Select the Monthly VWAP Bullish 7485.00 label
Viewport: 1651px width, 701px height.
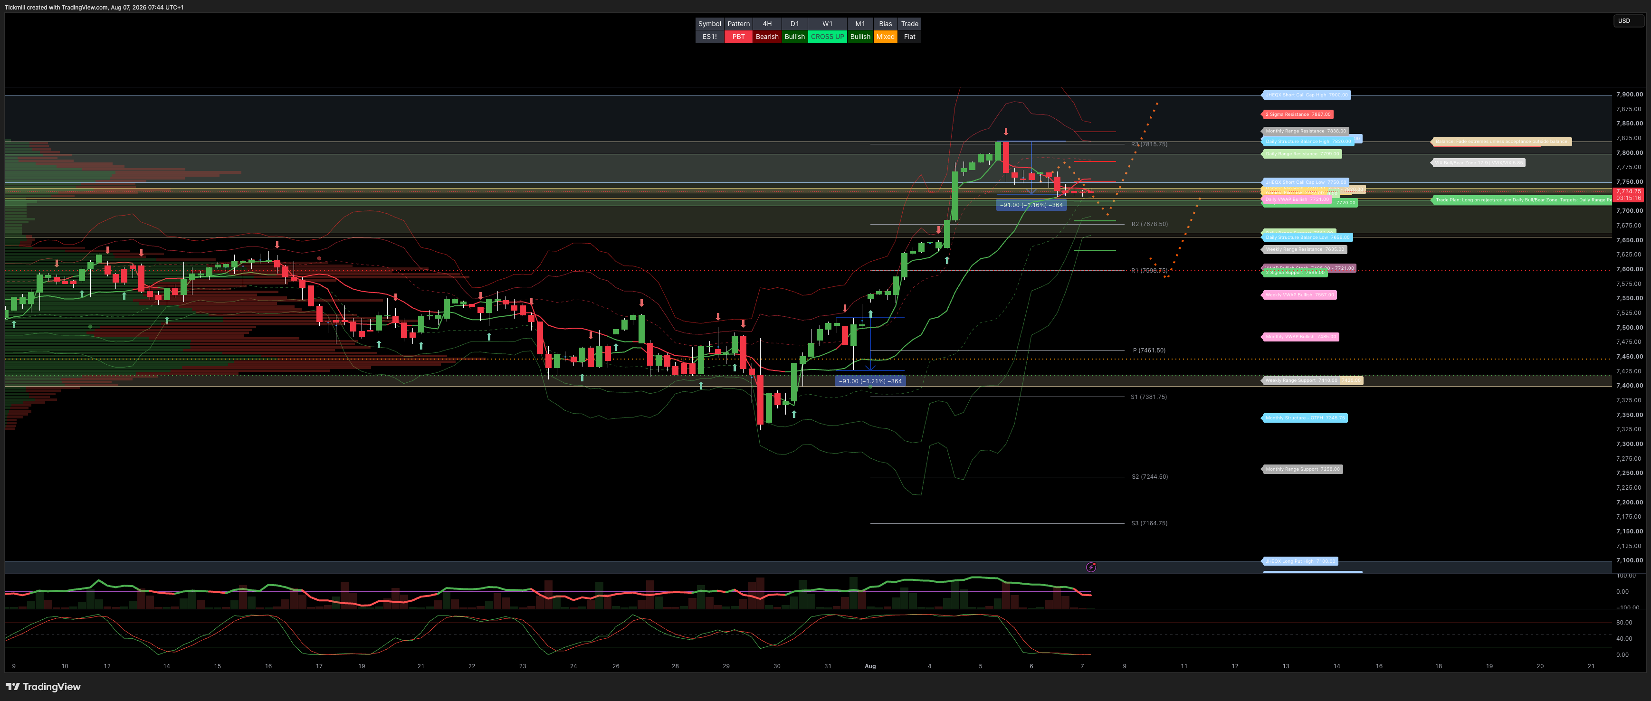pos(1300,336)
